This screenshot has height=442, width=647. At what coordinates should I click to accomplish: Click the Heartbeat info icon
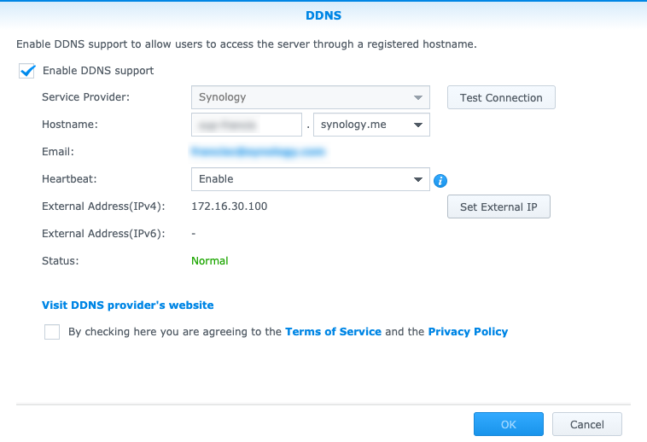441,180
